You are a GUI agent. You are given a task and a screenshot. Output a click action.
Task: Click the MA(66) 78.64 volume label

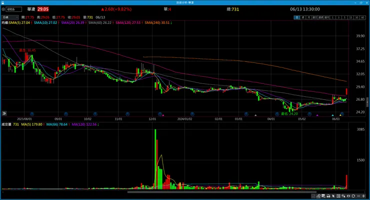click(58, 124)
